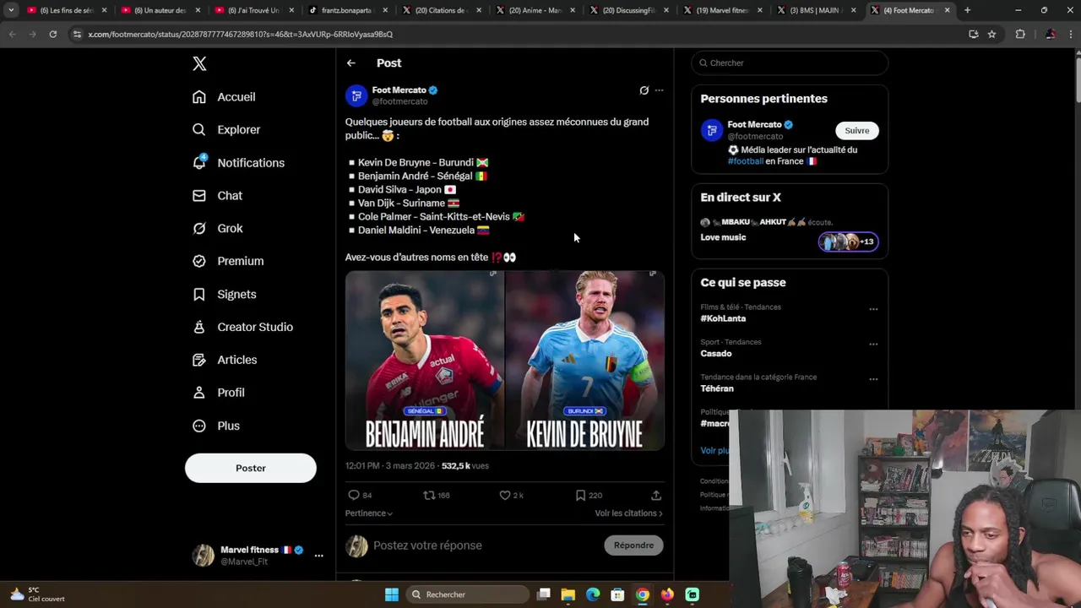
Task: Open options dots for Téhéran trend
Action: pyautogui.click(x=873, y=379)
